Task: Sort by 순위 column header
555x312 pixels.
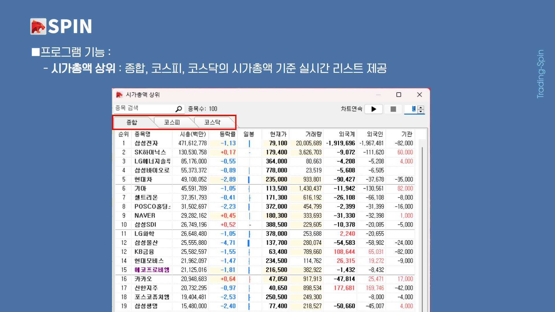Action: [x=123, y=134]
